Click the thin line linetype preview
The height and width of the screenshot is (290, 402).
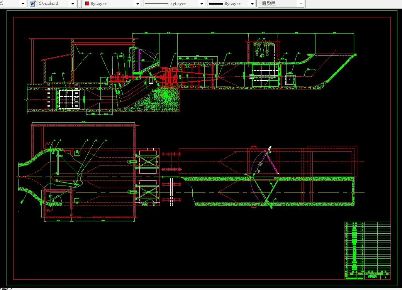pyautogui.click(x=157, y=3)
